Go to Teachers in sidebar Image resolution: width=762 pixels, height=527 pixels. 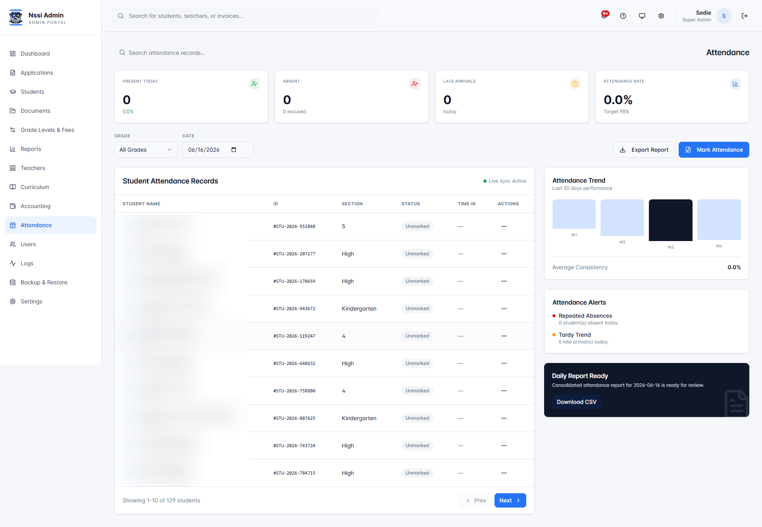click(x=50, y=168)
